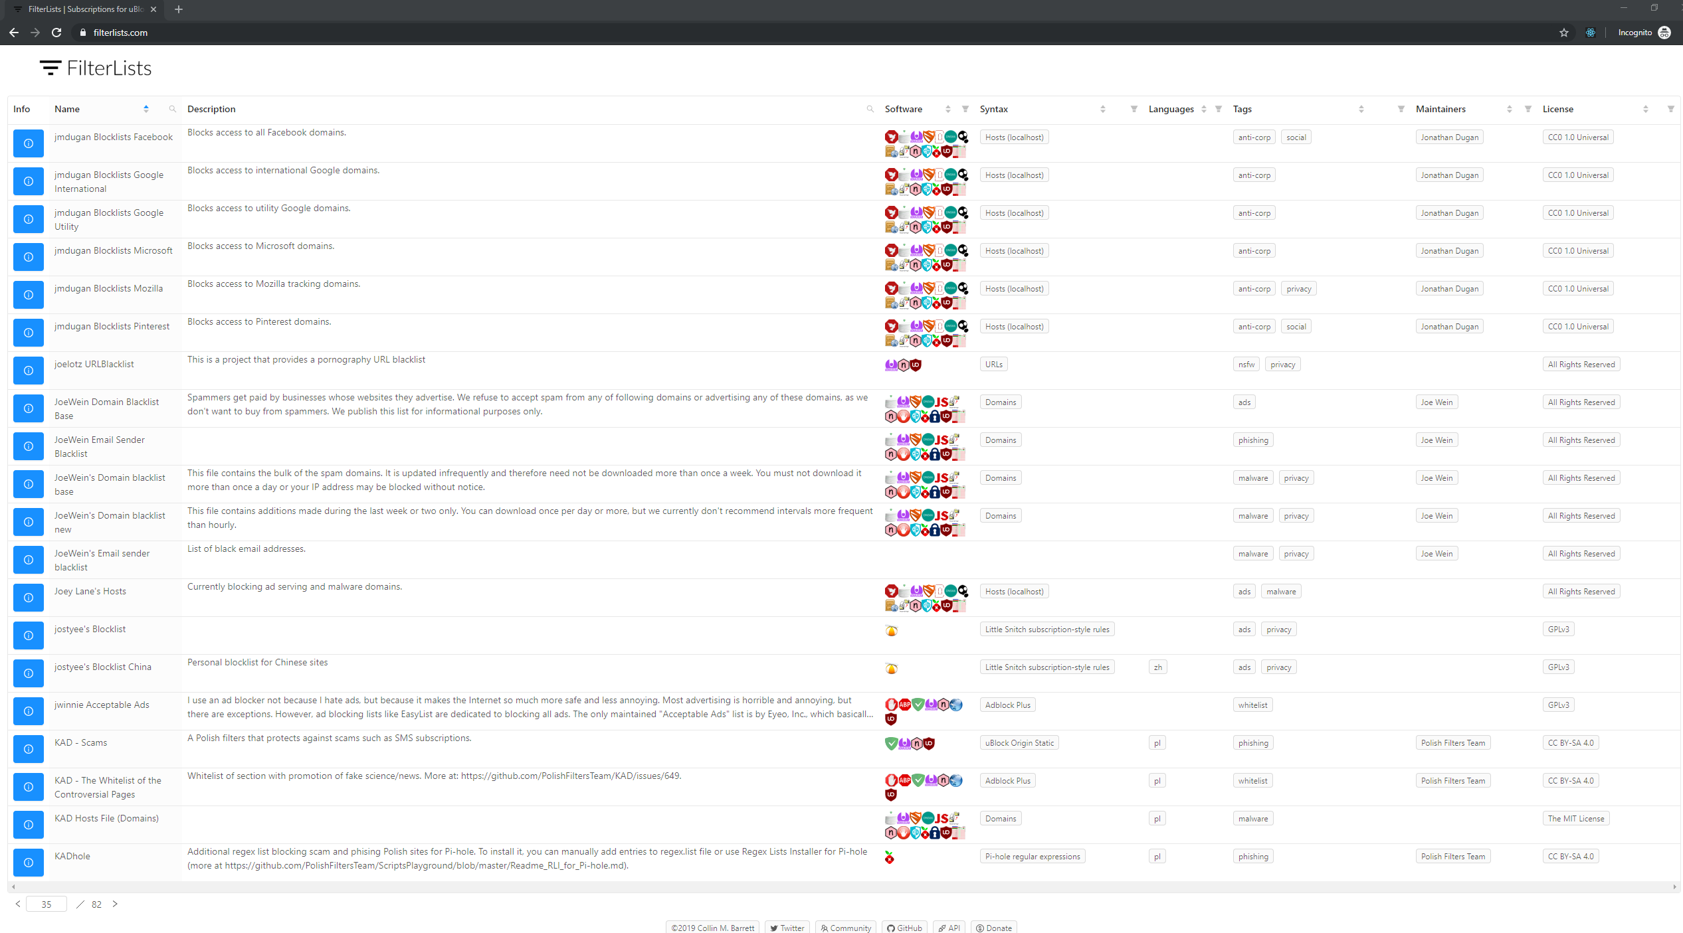Click the FilterLists logo icon
Image resolution: width=1683 pixels, height=933 pixels.
(50, 68)
